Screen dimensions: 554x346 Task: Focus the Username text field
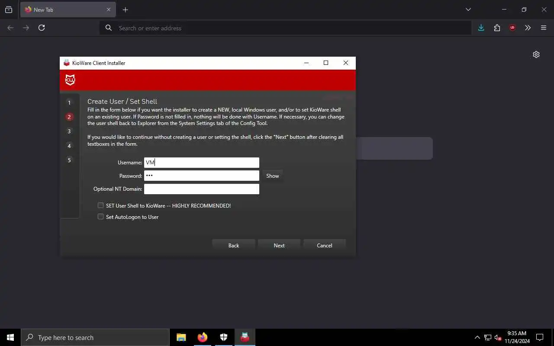tap(202, 163)
